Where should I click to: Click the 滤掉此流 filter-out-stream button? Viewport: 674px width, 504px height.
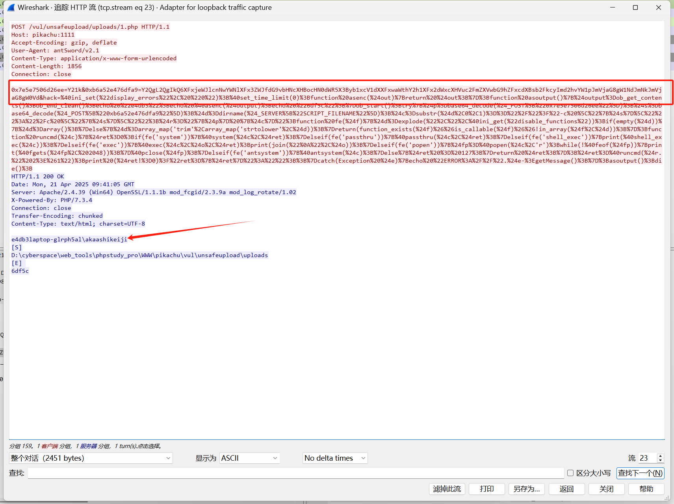447,489
